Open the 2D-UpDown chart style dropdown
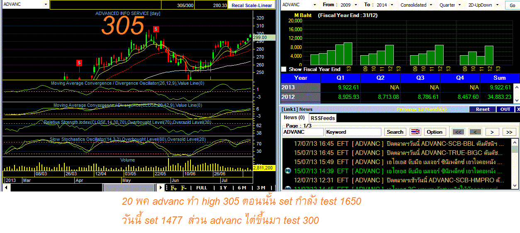The height and width of the screenshot is (233, 520). pos(498,5)
